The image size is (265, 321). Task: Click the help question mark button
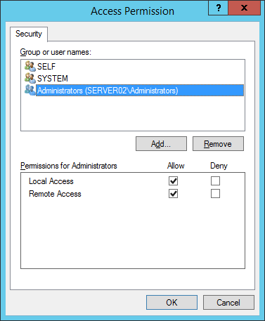[x=218, y=8]
